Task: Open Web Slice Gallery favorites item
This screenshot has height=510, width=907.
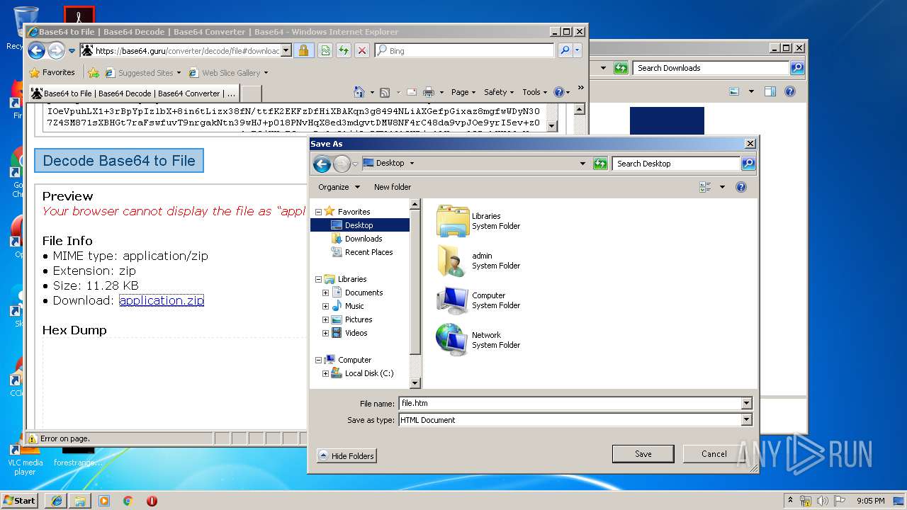Action: (x=227, y=72)
